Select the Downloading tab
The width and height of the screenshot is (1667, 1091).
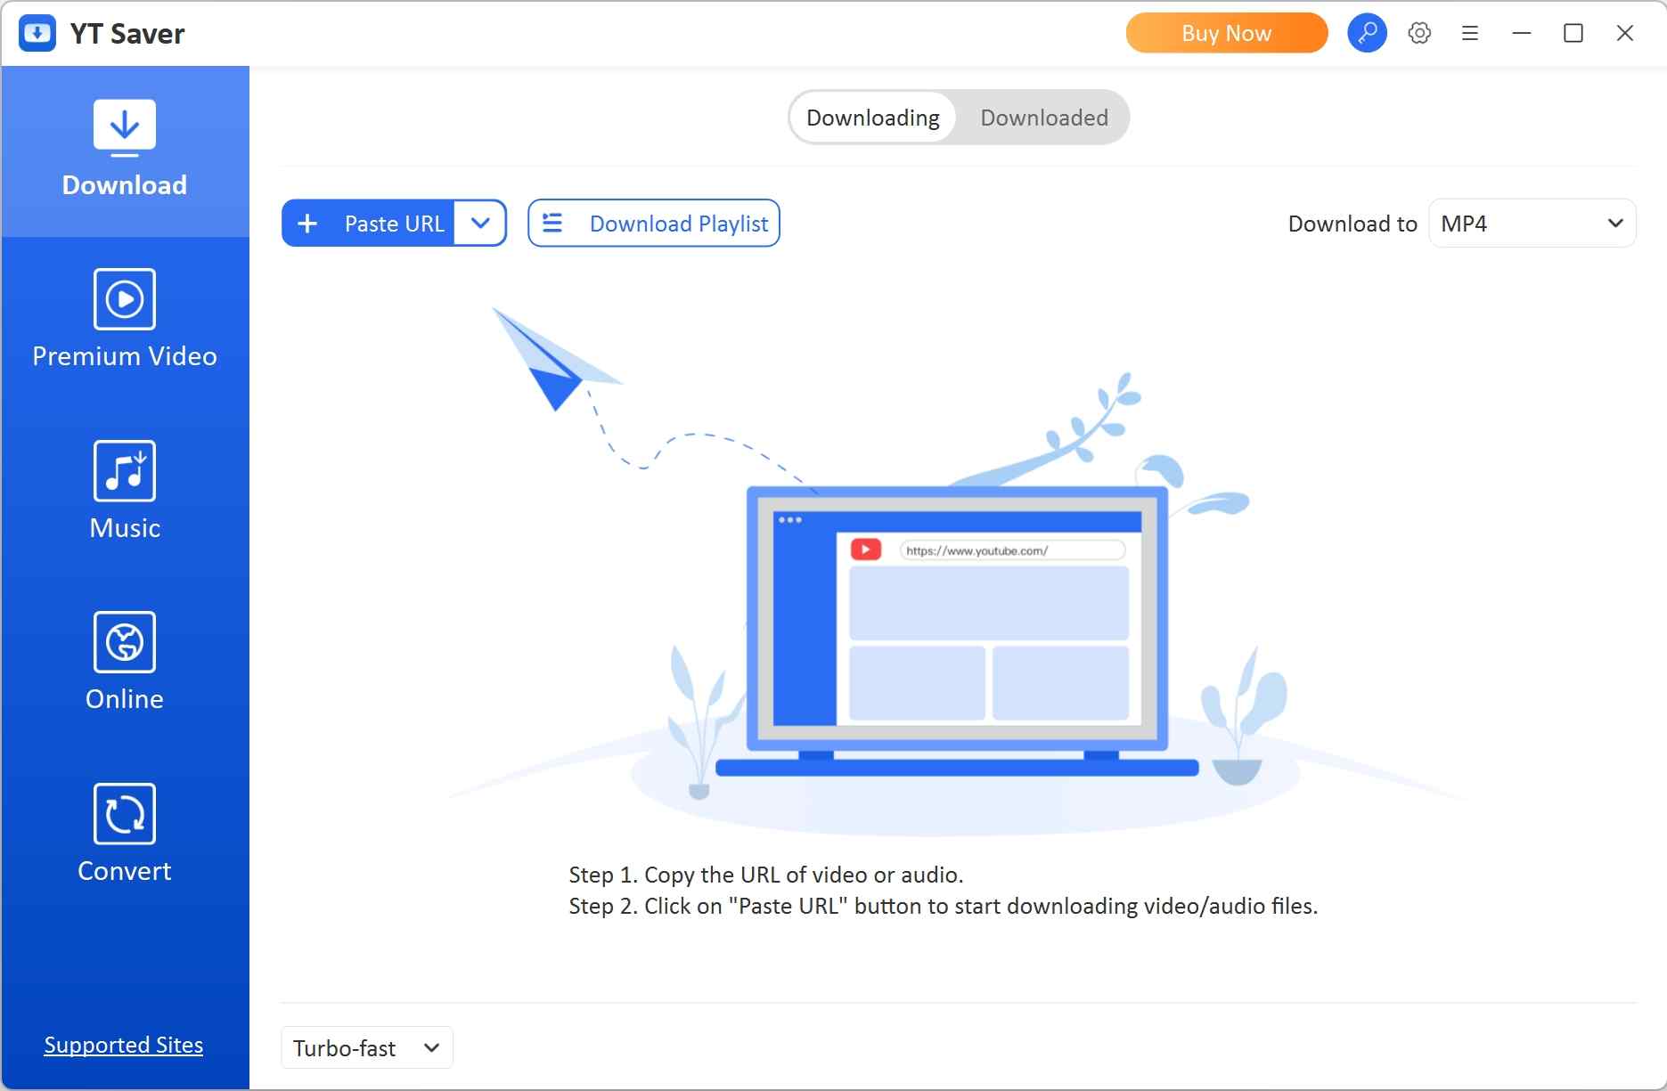pyautogui.click(x=872, y=117)
